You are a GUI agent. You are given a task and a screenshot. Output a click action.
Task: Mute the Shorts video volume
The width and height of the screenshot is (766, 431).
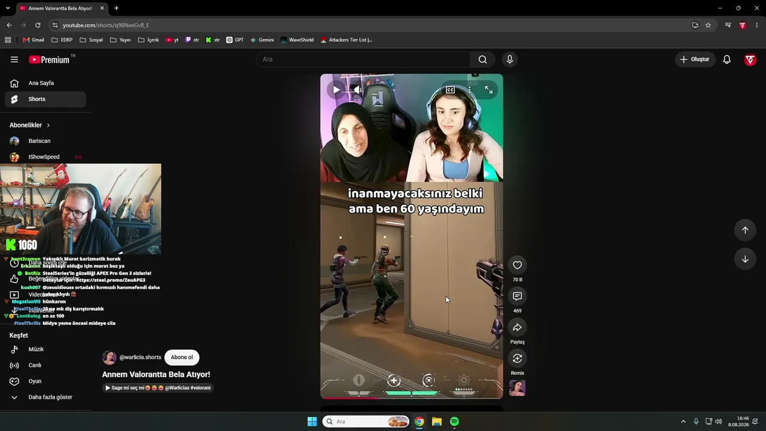[x=357, y=90]
